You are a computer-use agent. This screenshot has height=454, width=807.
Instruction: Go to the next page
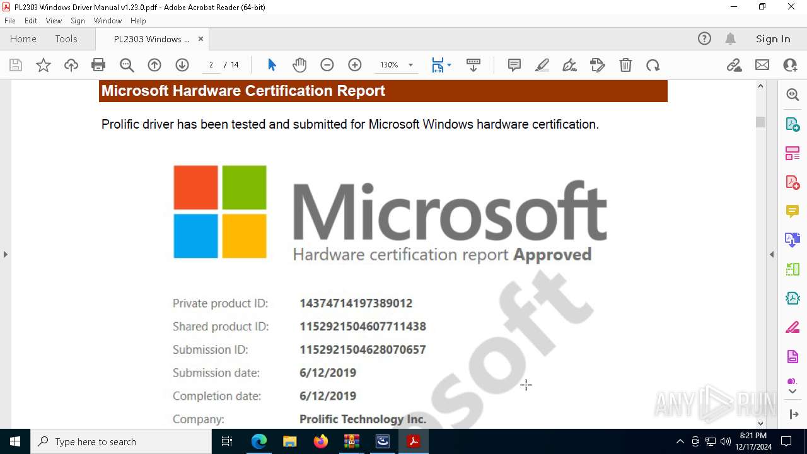coord(182,65)
